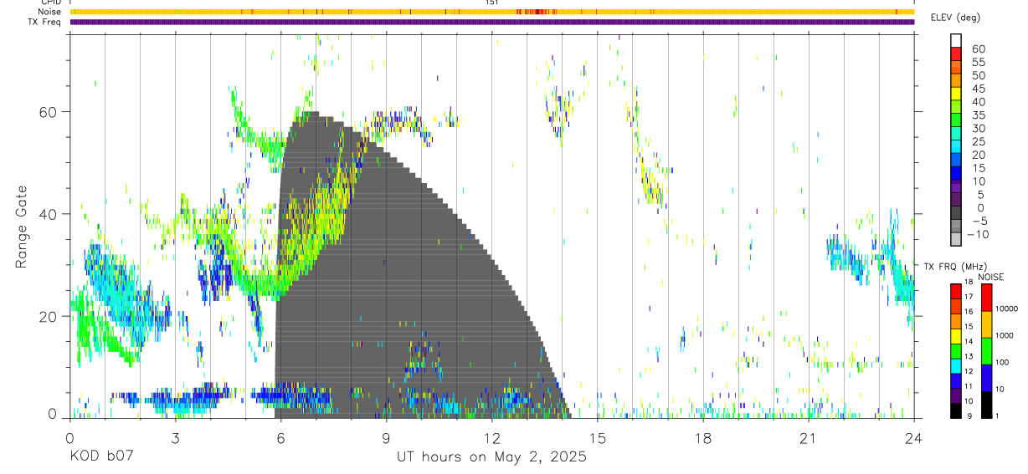Click the '21' tick label on time axis

[808, 438]
